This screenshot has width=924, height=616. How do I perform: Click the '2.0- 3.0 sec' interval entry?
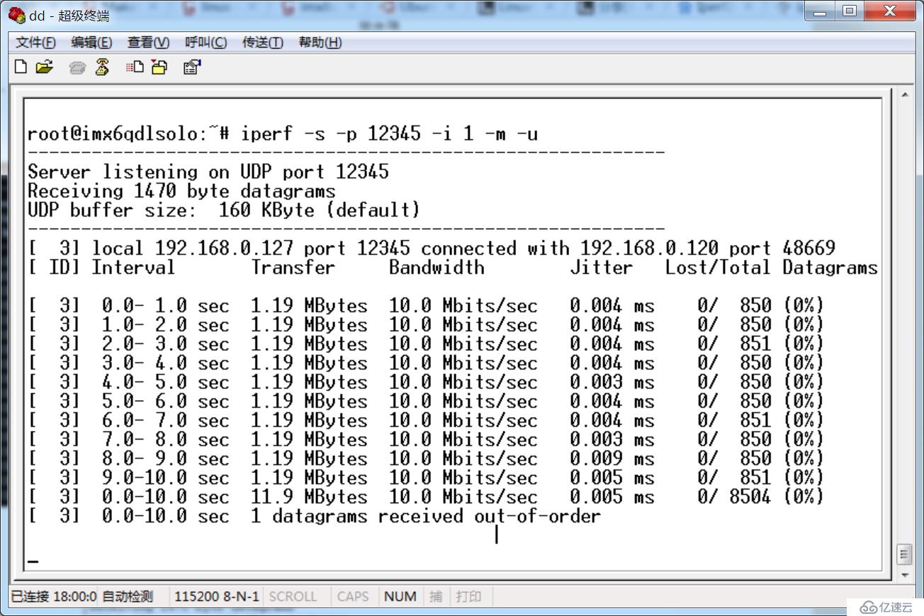166,343
